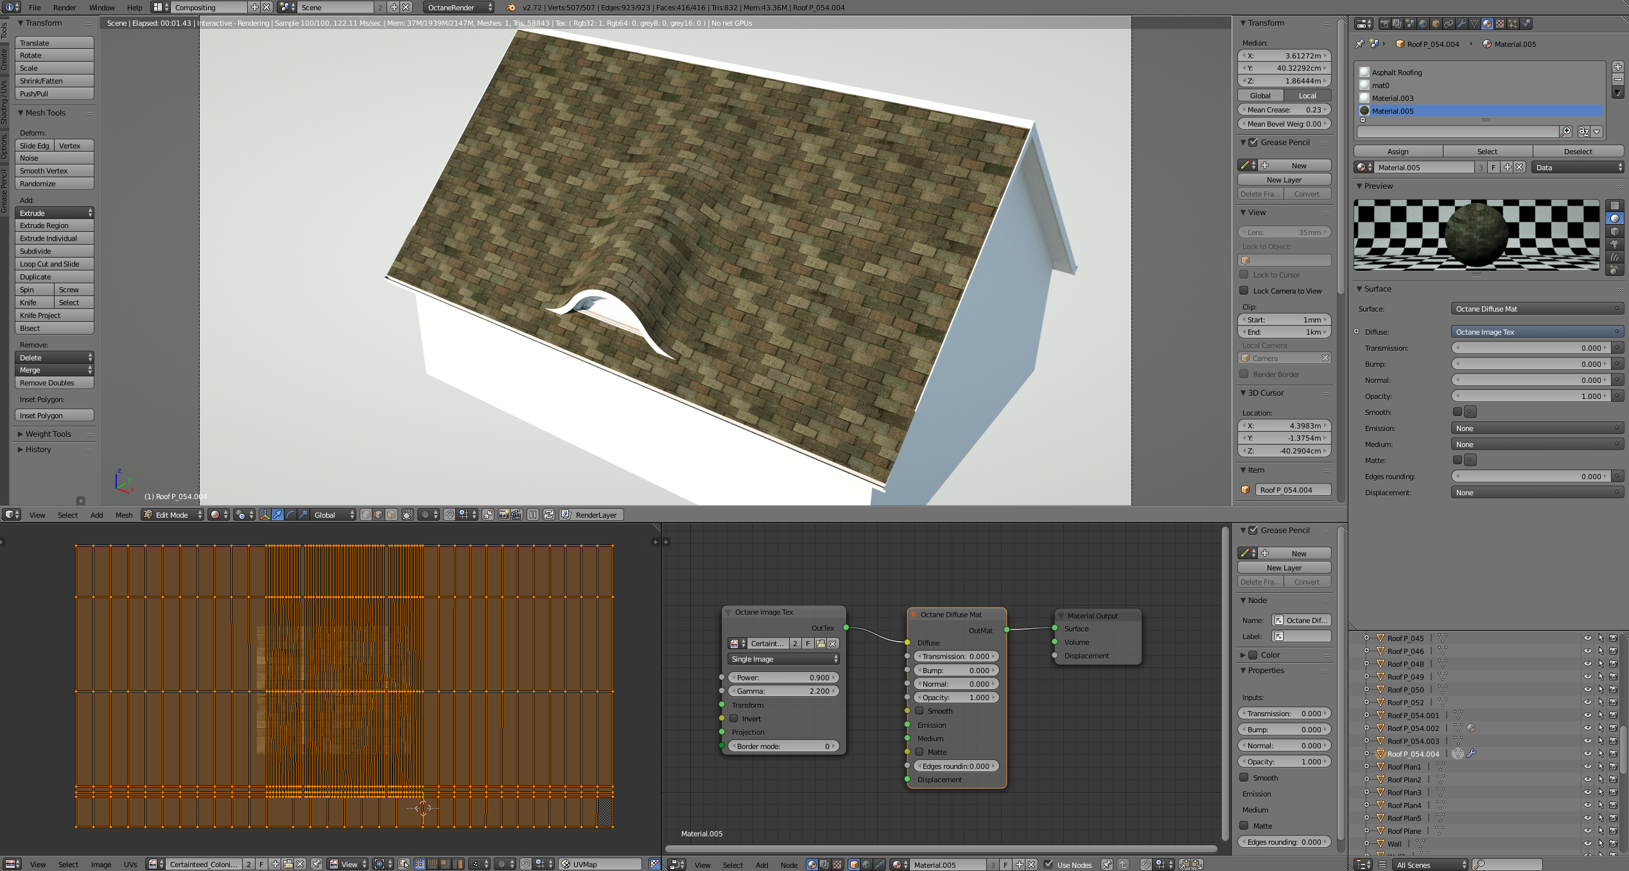Screen dimensions: 1629x871
Task: Toggle Invert checkbox in Octane Image Tex node
Action: coord(734,719)
